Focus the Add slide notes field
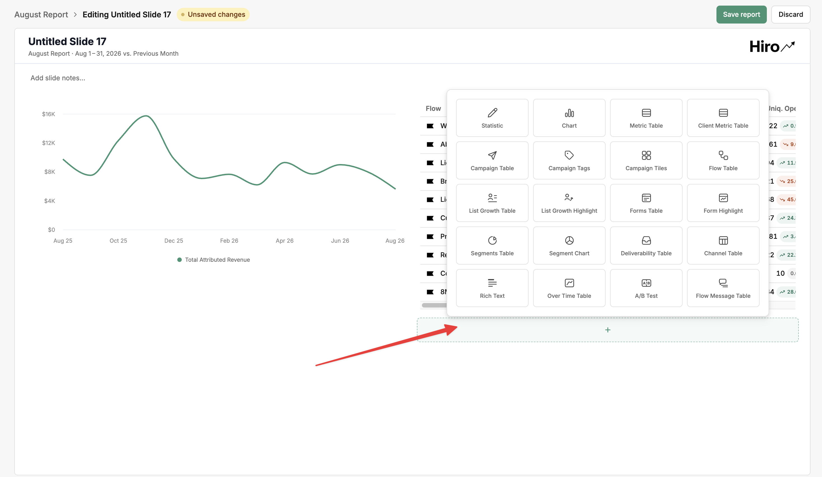Viewport: 822px width, 477px height. tap(58, 78)
